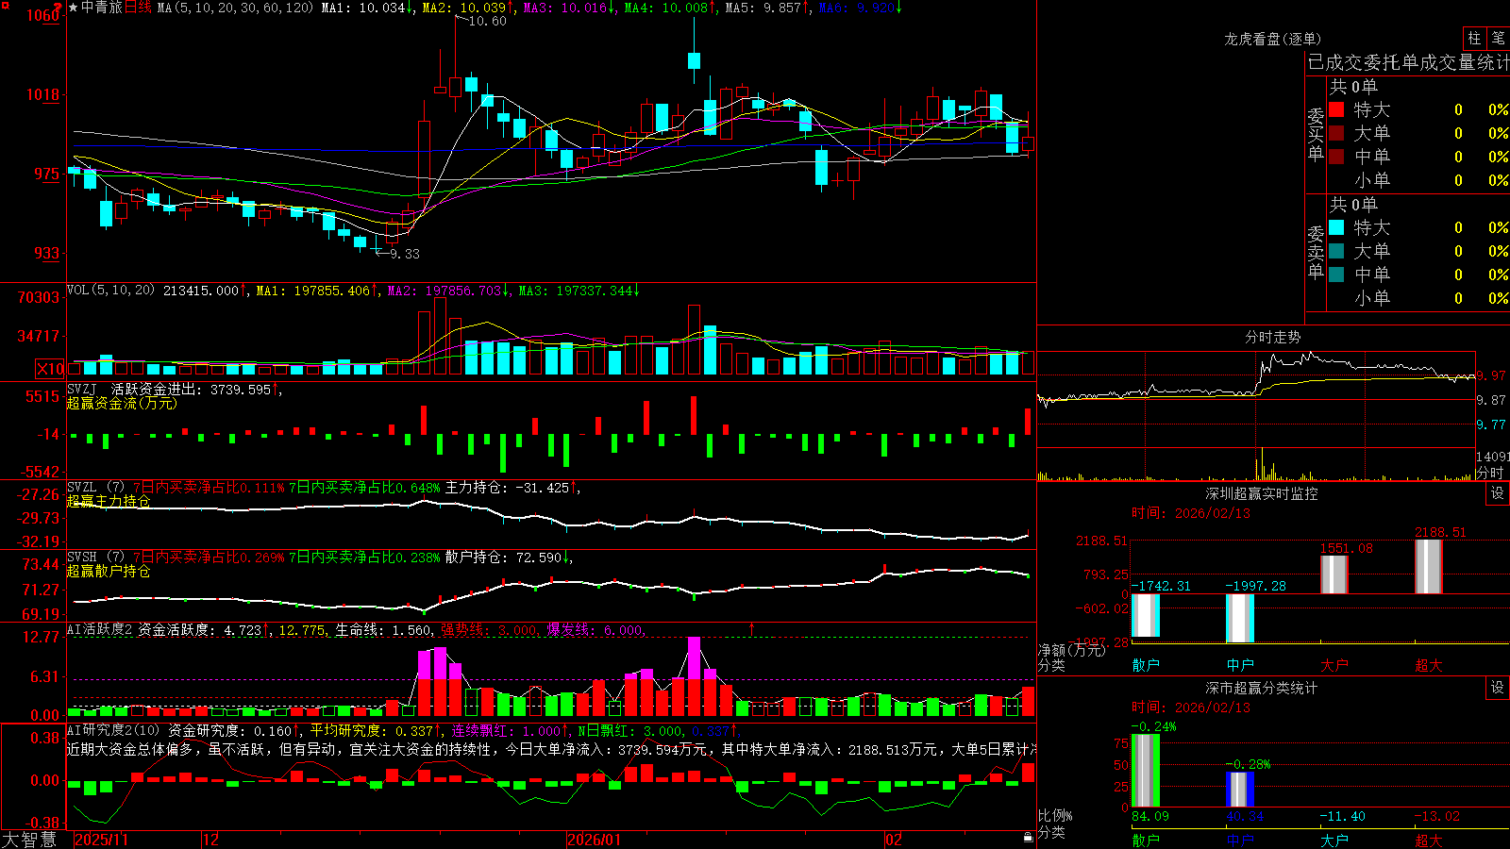Open the 设 settings for 深市超赢分类统计

click(1498, 688)
